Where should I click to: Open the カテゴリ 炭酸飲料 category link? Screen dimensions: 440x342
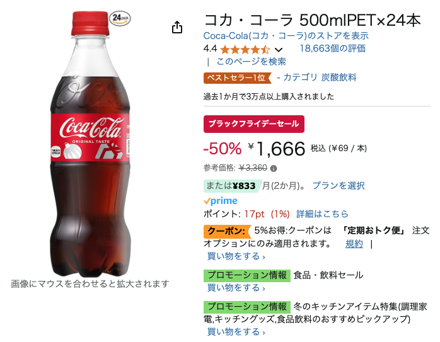[320, 77]
